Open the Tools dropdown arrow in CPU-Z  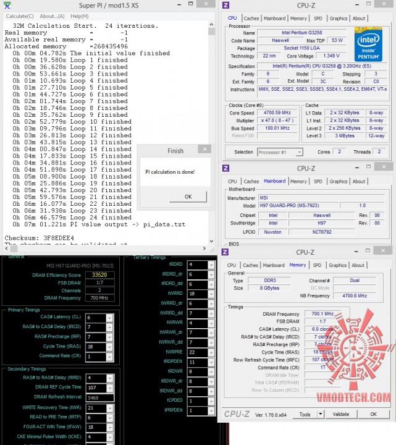[321, 414]
